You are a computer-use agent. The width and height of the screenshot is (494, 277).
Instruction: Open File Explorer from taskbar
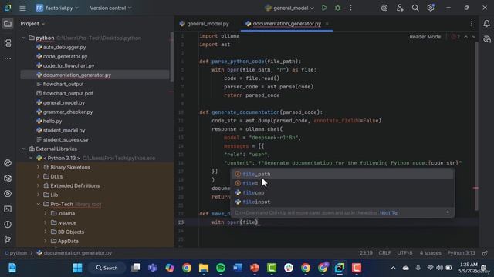pos(204,268)
